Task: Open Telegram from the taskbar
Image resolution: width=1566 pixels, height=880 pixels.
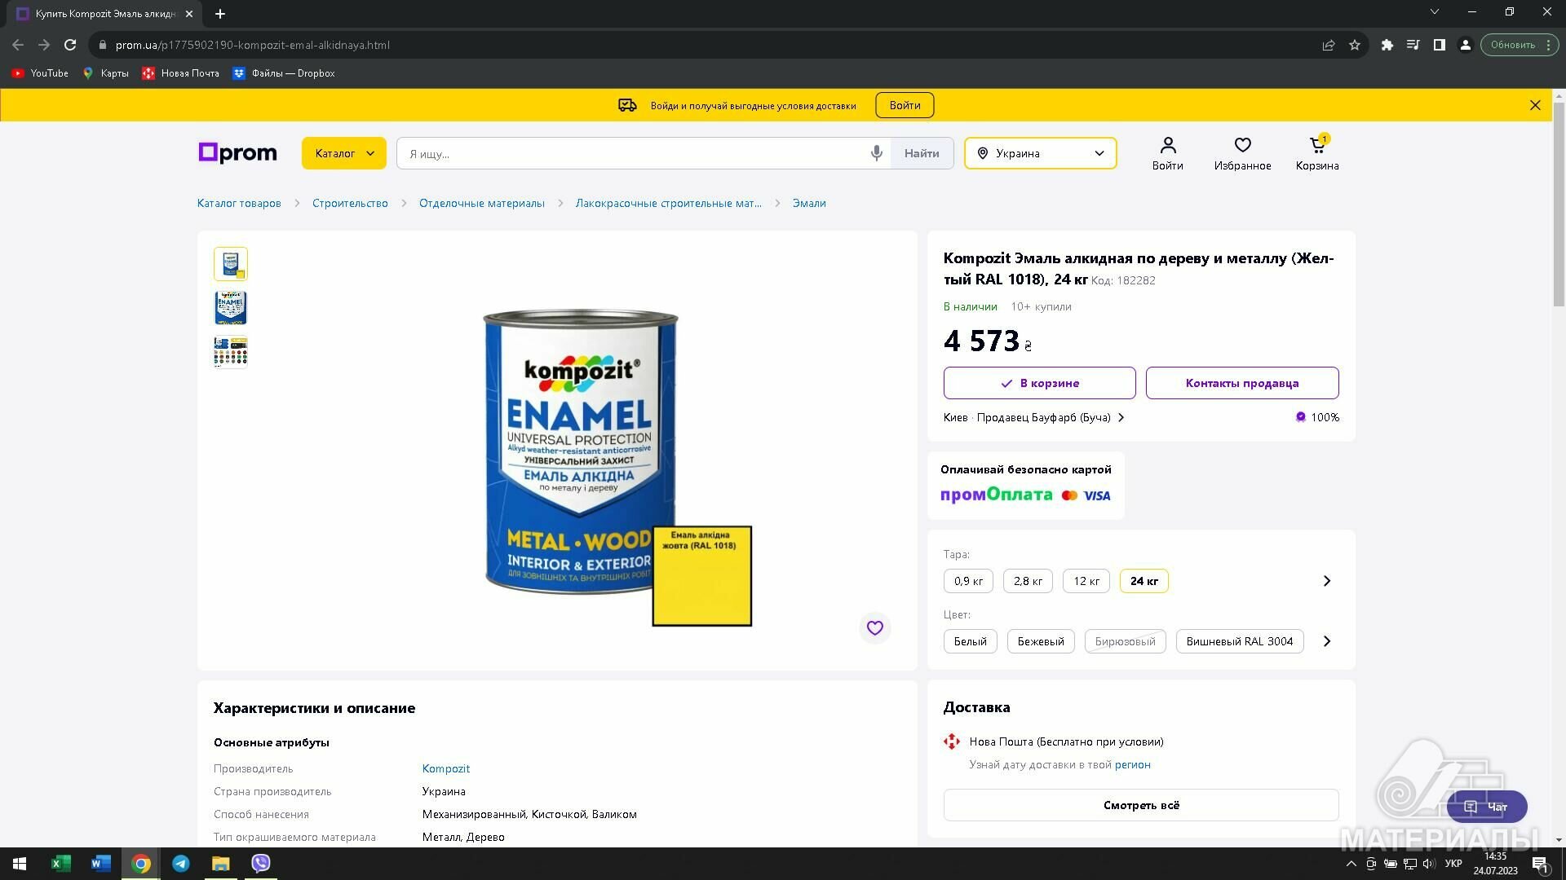Action: pyautogui.click(x=181, y=864)
